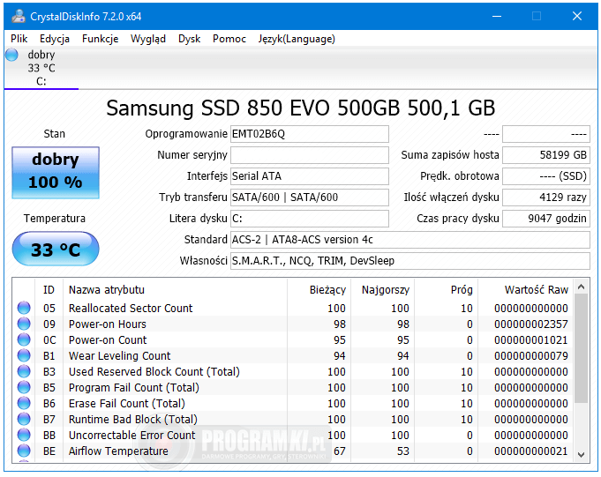Click the Najgorszy column header
The width and height of the screenshot is (601, 477).
[382, 290]
